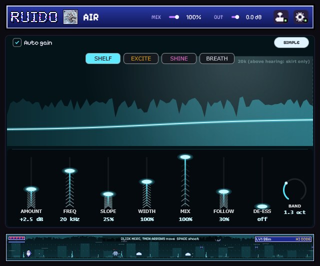This screenshot has width=320, height=266.
Task: Click the 20k above hearing label
Action: (x=273, y=61)
